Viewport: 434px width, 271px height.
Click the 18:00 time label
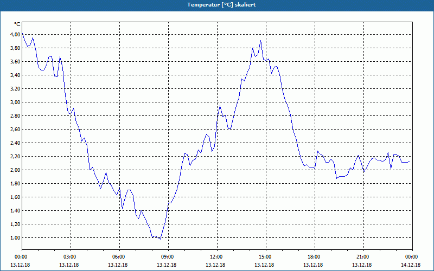click(315, 257)
